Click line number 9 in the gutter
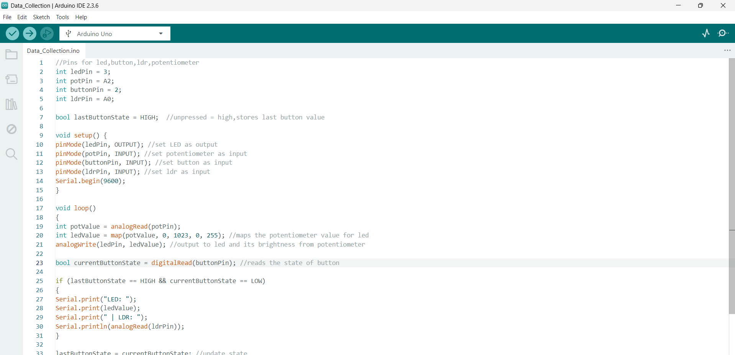 pyautogui.click(x=41, y=136)
